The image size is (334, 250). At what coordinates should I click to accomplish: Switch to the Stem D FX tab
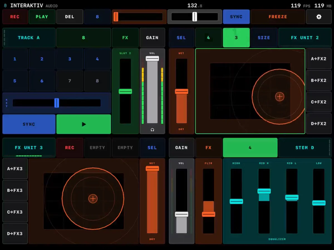(208, 147)
